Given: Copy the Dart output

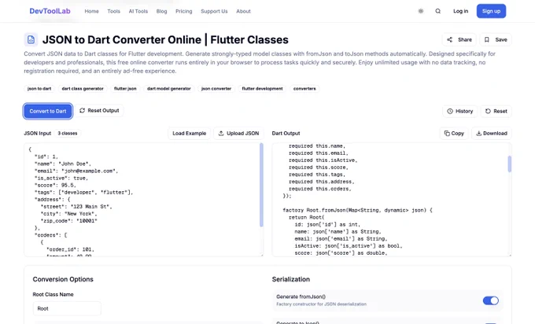Looking at the screenshot, I should coord(454,134).
